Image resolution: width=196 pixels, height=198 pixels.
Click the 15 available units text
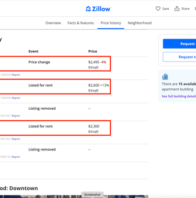point(187,84)
